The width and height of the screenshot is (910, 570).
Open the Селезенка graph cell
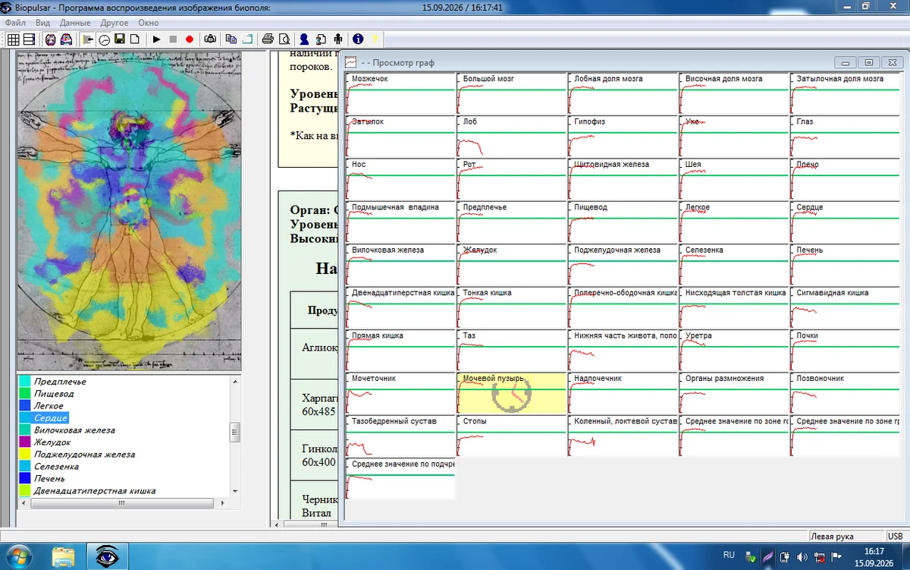click(x=733, y=264)
